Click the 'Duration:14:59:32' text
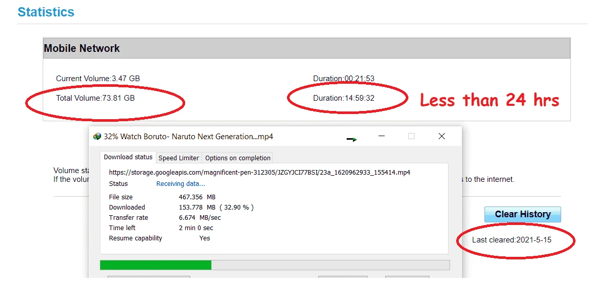Viewport: 611px width, 282px height. coord(344,98)
